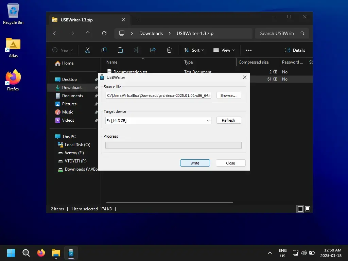Click the Source file path field
The height and width of the screenshot is (261, 348).
pyautogui.click(x=158, y=95)
